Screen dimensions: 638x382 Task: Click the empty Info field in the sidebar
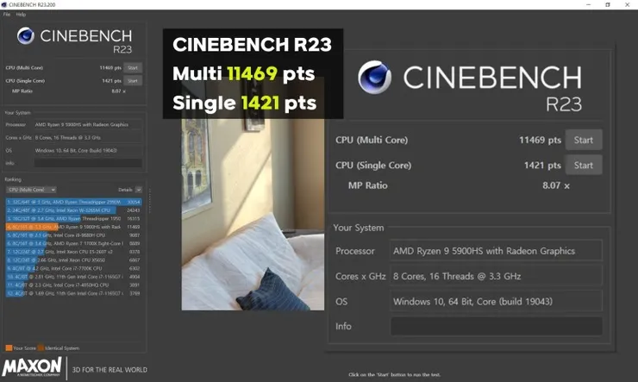click(x=88, y=163)
